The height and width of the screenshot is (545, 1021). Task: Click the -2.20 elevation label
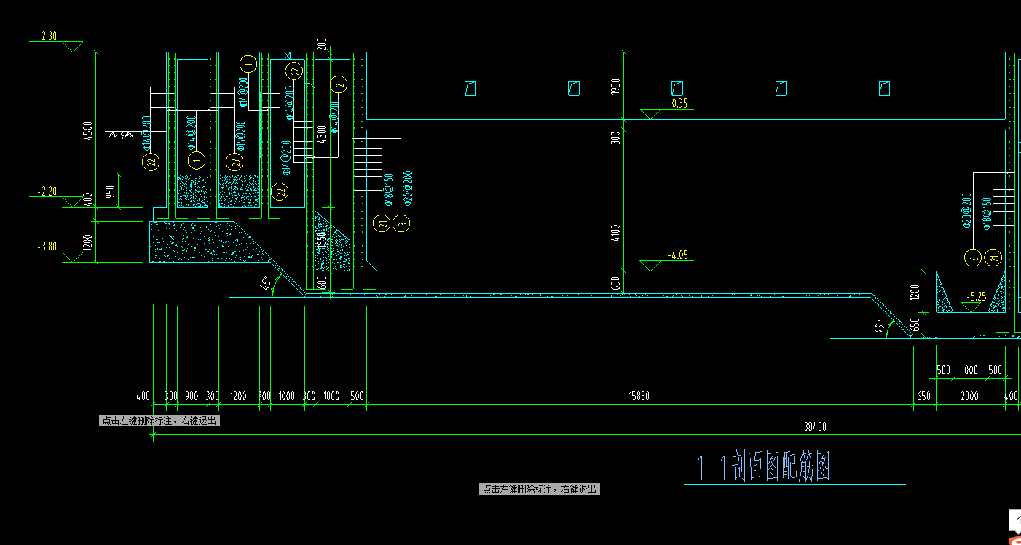[x=47, y=191]
